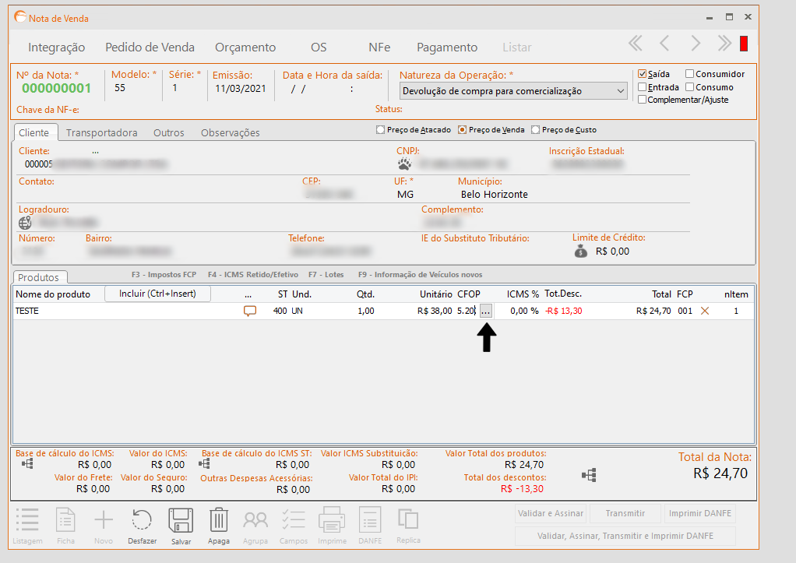Open the Integração menu

[x=56, y=48]
